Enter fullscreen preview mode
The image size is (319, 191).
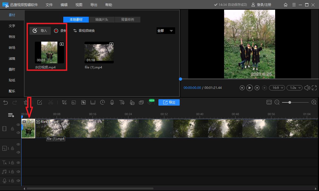pos(314,88)
